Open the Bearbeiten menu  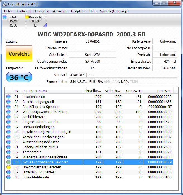(x=23, y=11)
